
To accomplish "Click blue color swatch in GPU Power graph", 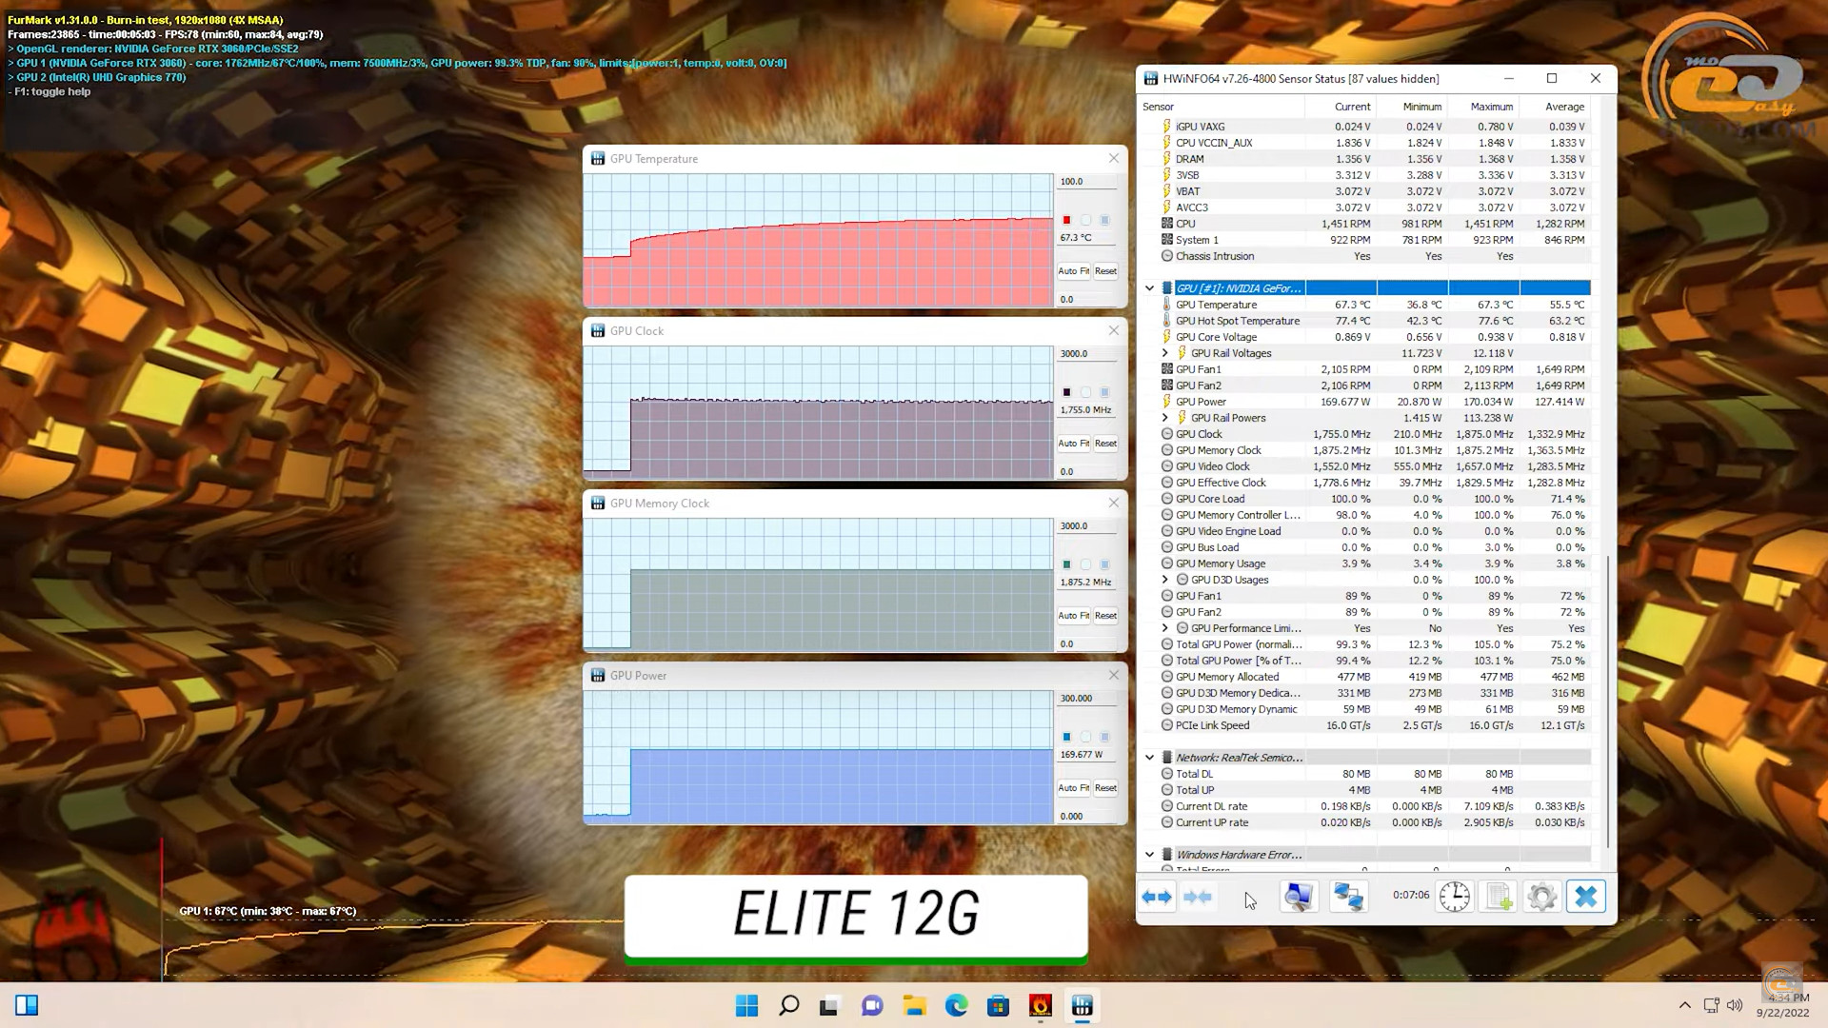I will click(1066, 737).
